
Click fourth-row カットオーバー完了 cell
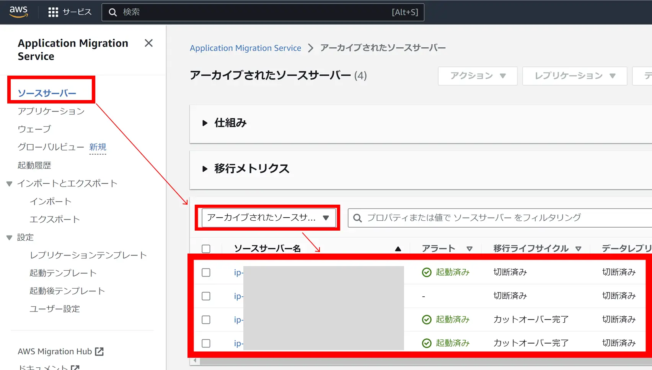531,343
